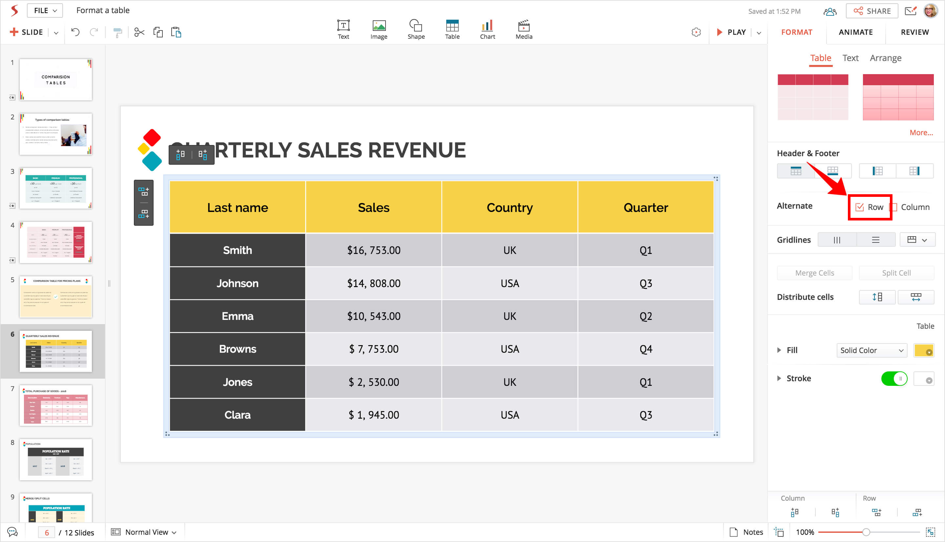Viewport: 945px width, 542px height.
Task: Open the FILE menu dropdown
Action: coord(45,11)
